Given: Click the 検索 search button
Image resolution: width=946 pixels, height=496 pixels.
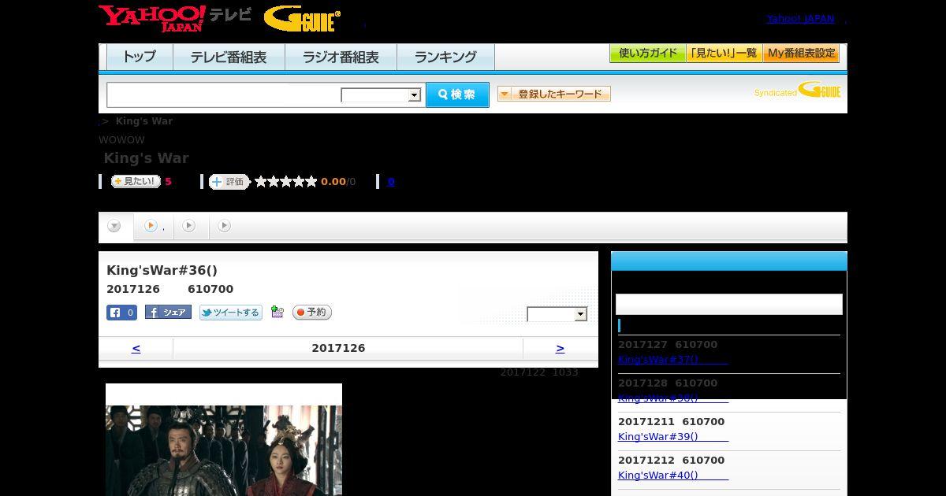Looking at the screenshot, I should 457,94.
